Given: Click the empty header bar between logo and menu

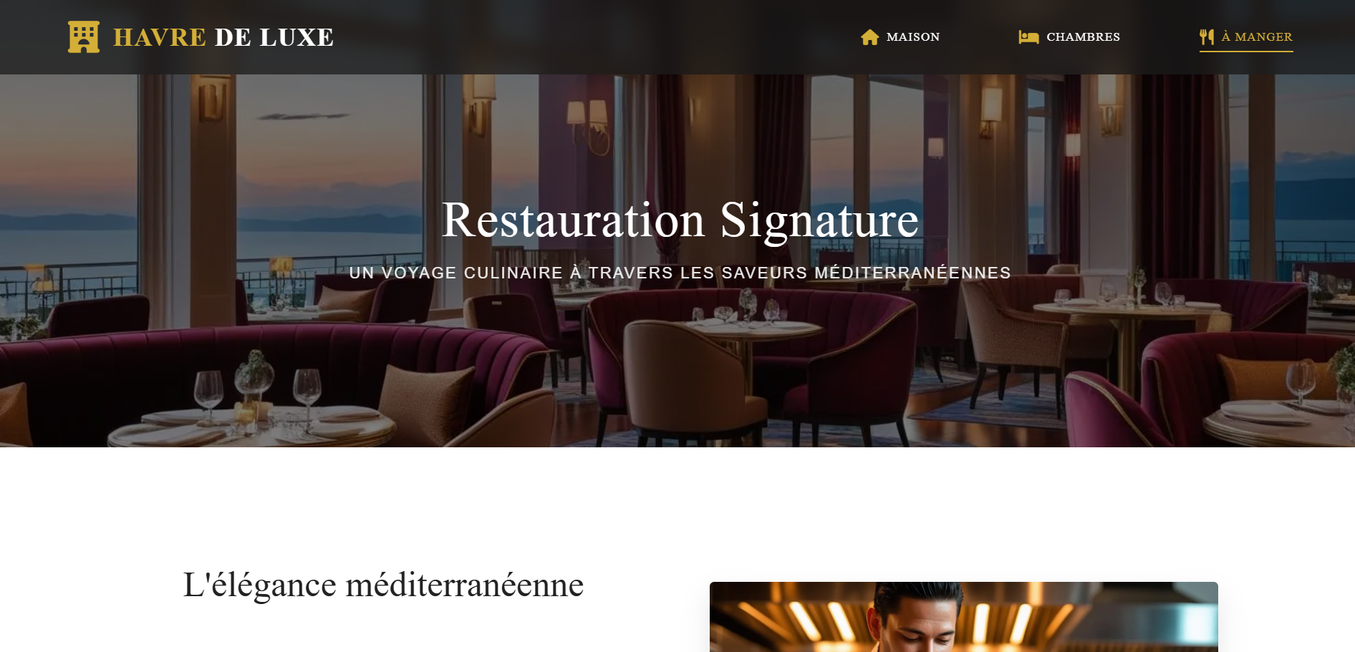Looking at the screenshot, I should coord(594,37).
